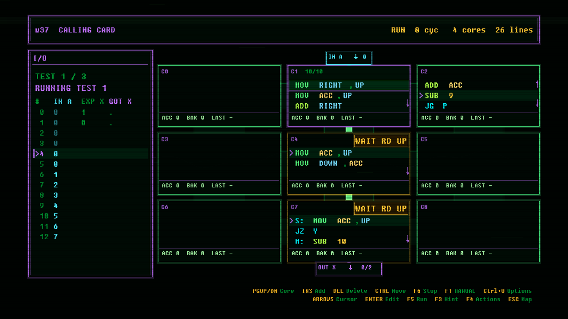Screen dimensions: 568x319
Task: Select empty core C3
Action: pyautogui.click(x=219, y=163)
